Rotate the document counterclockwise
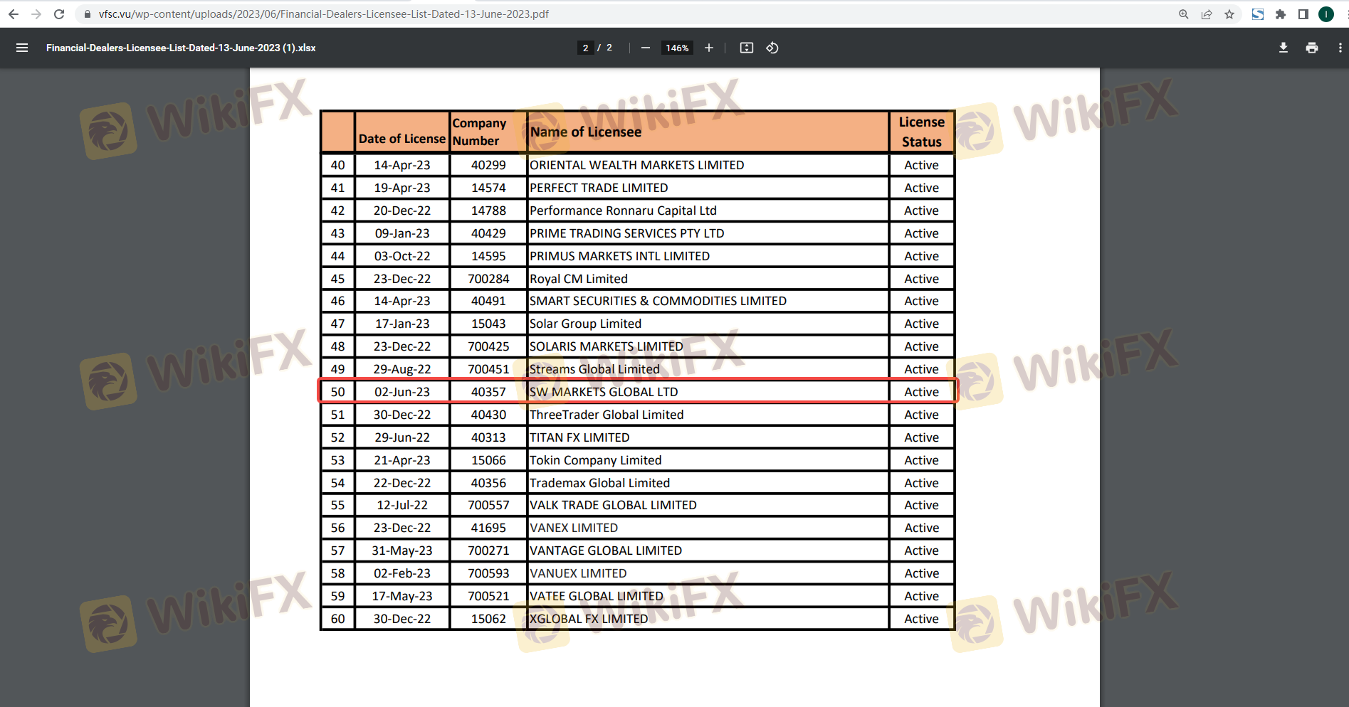 tap(772, 48)
